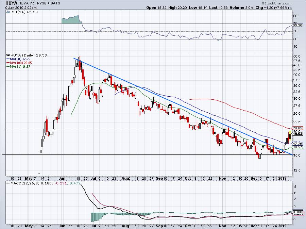Click the 0.180 MACD value tag
This screenshot has height=229, width=306.
coord(298,212)
